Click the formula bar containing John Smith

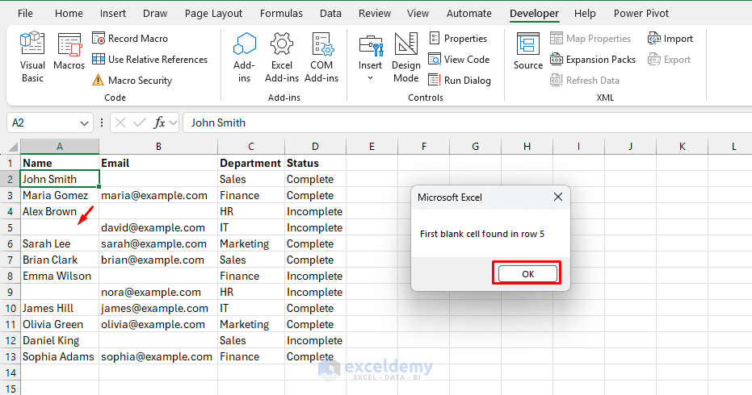click(468, 123)
